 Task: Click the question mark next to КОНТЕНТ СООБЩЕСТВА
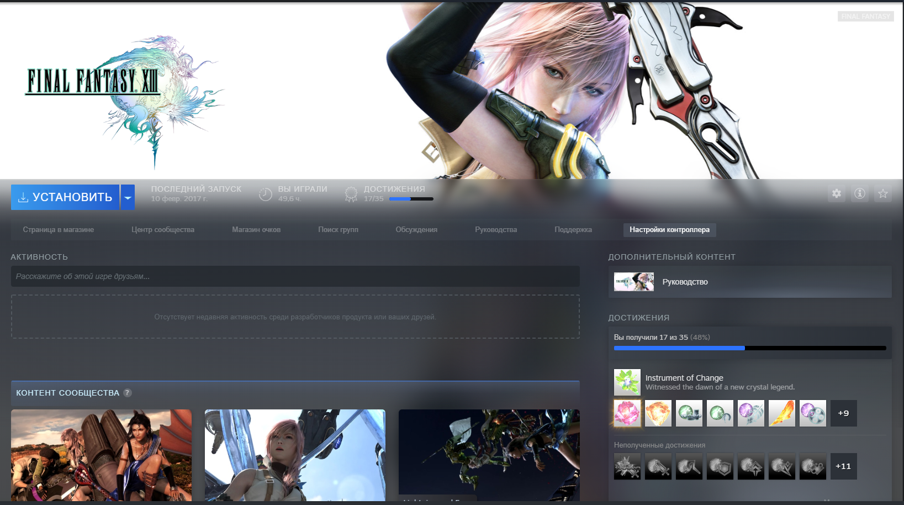[128, 393]
